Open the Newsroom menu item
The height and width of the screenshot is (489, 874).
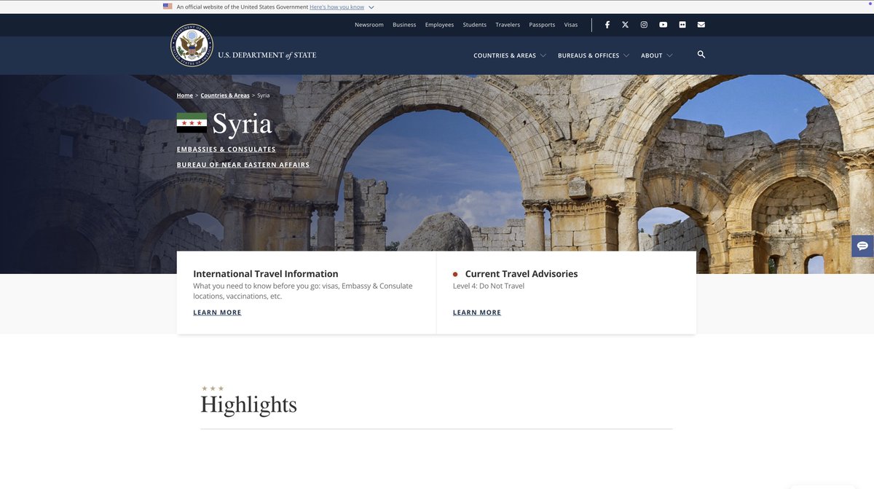coord(369,24)
